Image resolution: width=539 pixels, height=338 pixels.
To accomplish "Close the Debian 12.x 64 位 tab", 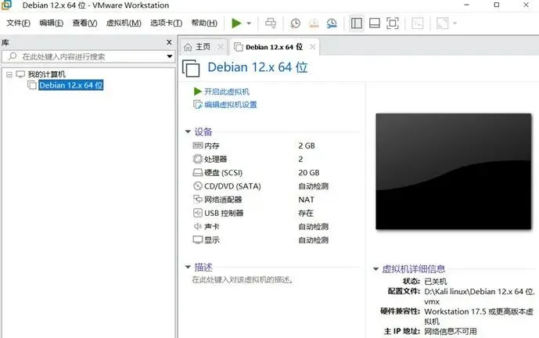I will click(x=312, y=47).
